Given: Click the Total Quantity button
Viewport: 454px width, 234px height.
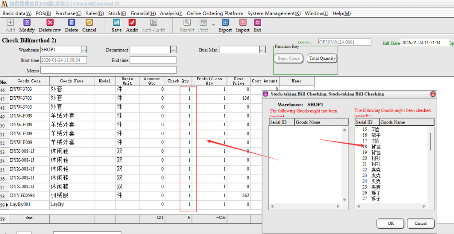Looking at the screenshot, I should click(322, 58).
